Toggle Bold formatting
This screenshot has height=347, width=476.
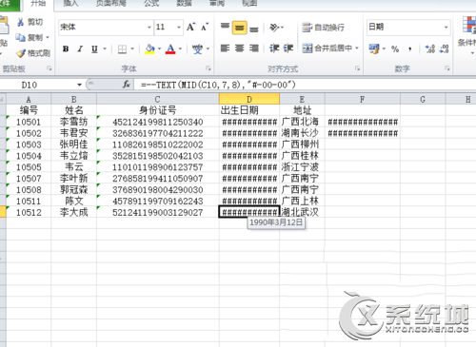[66, 48]
